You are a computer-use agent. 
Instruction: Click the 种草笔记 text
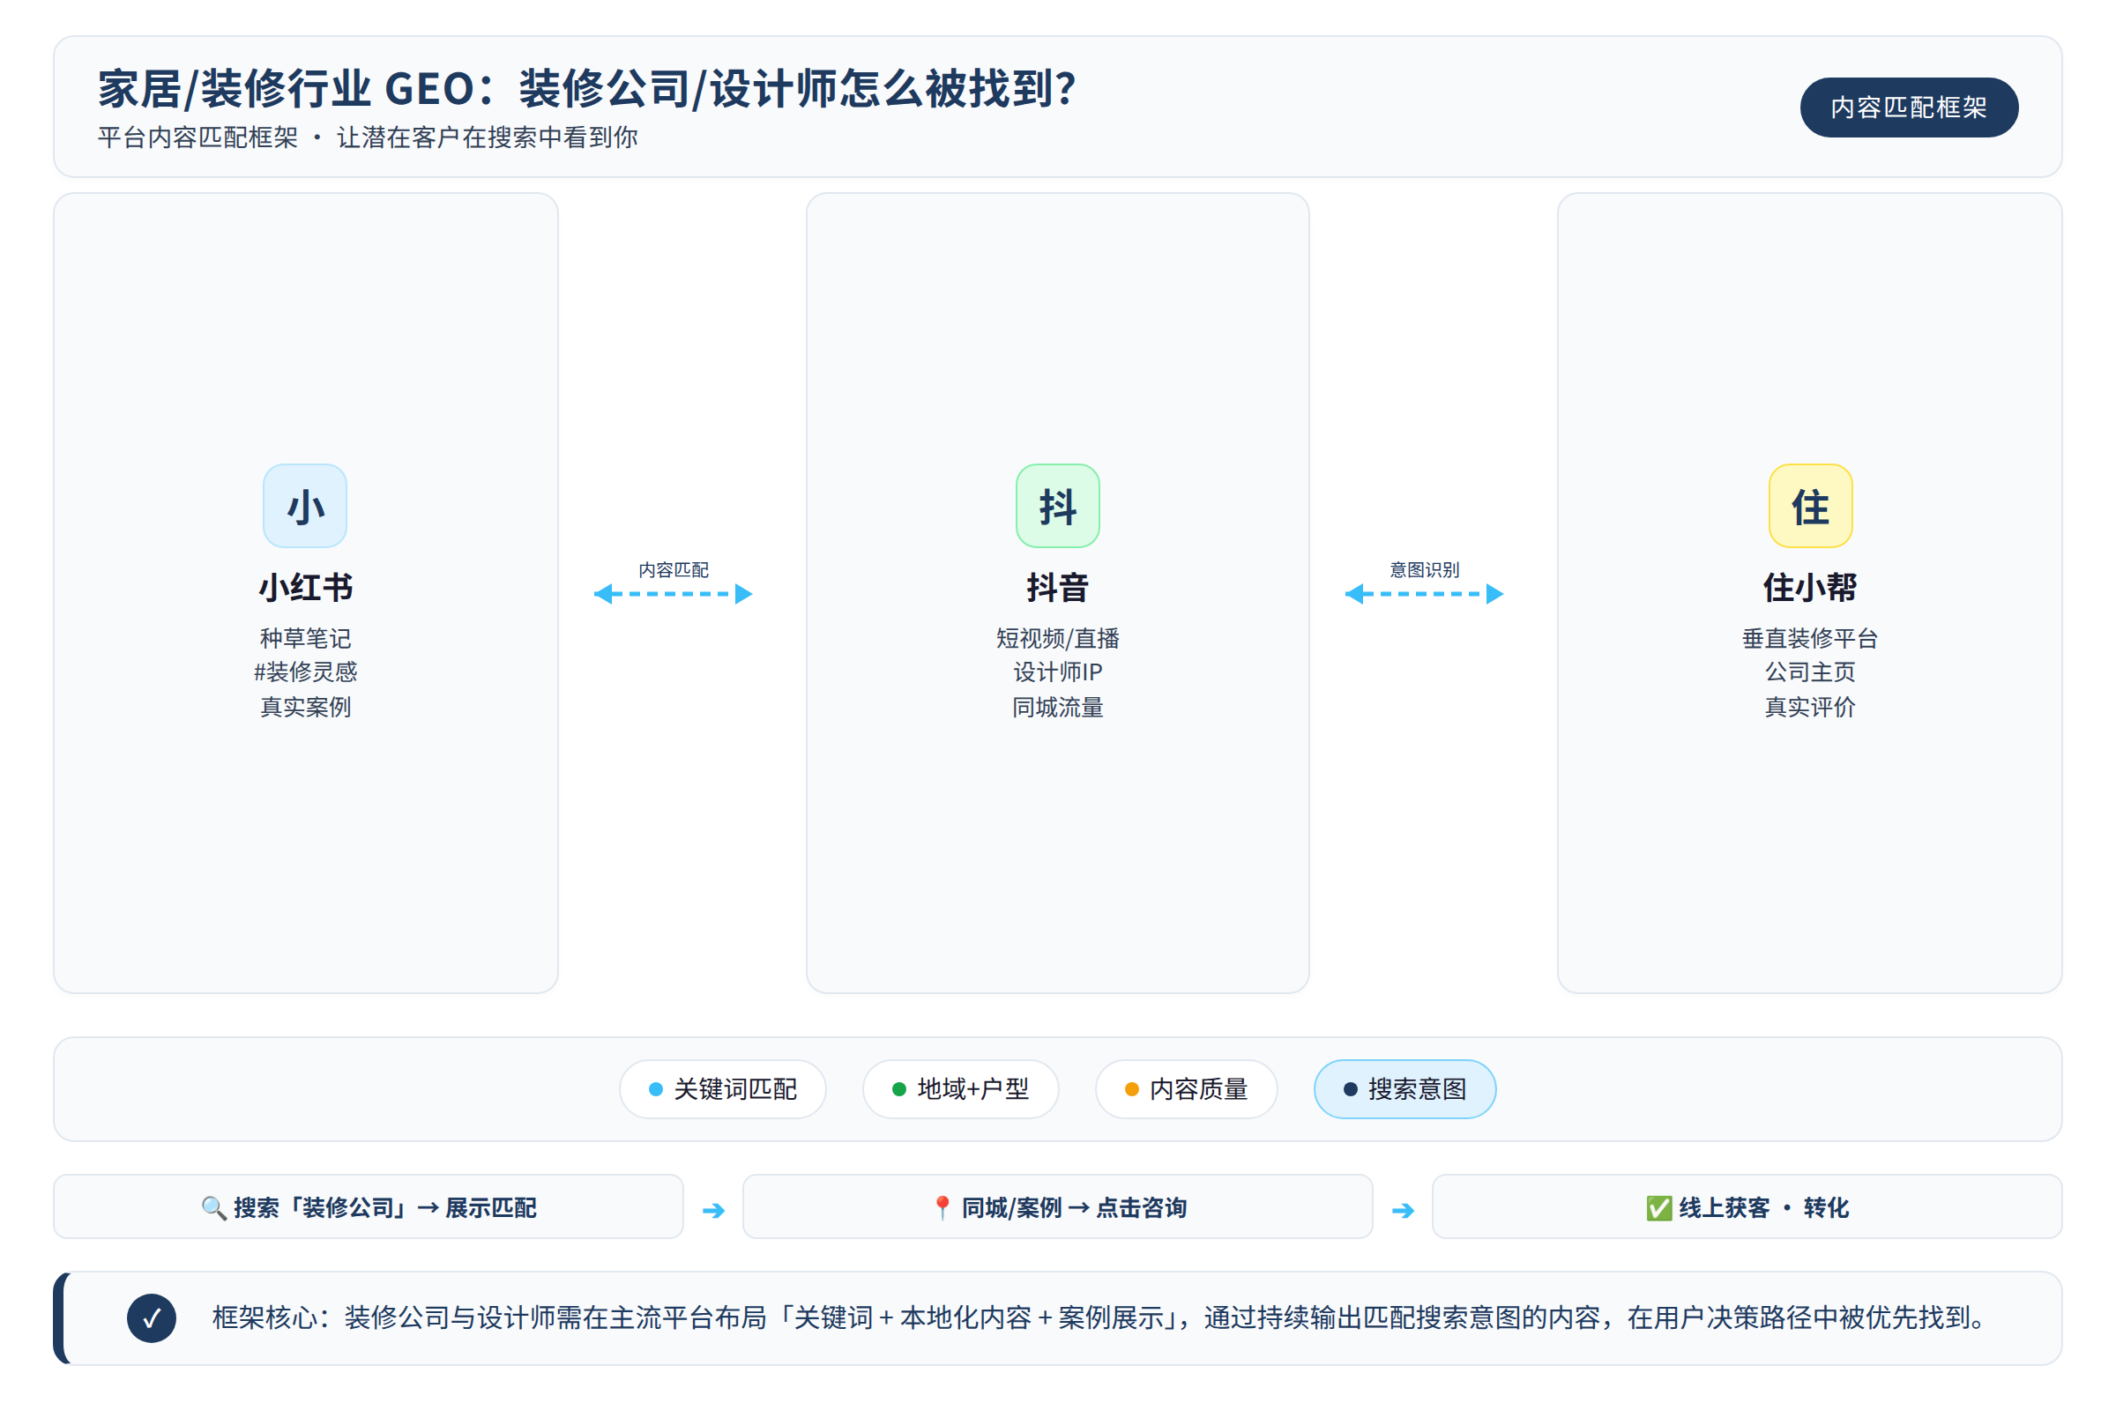(x=306, y=638)
